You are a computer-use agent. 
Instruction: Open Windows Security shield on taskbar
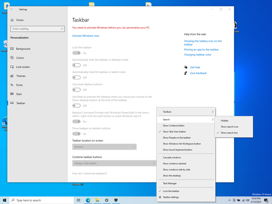[116, 200]
